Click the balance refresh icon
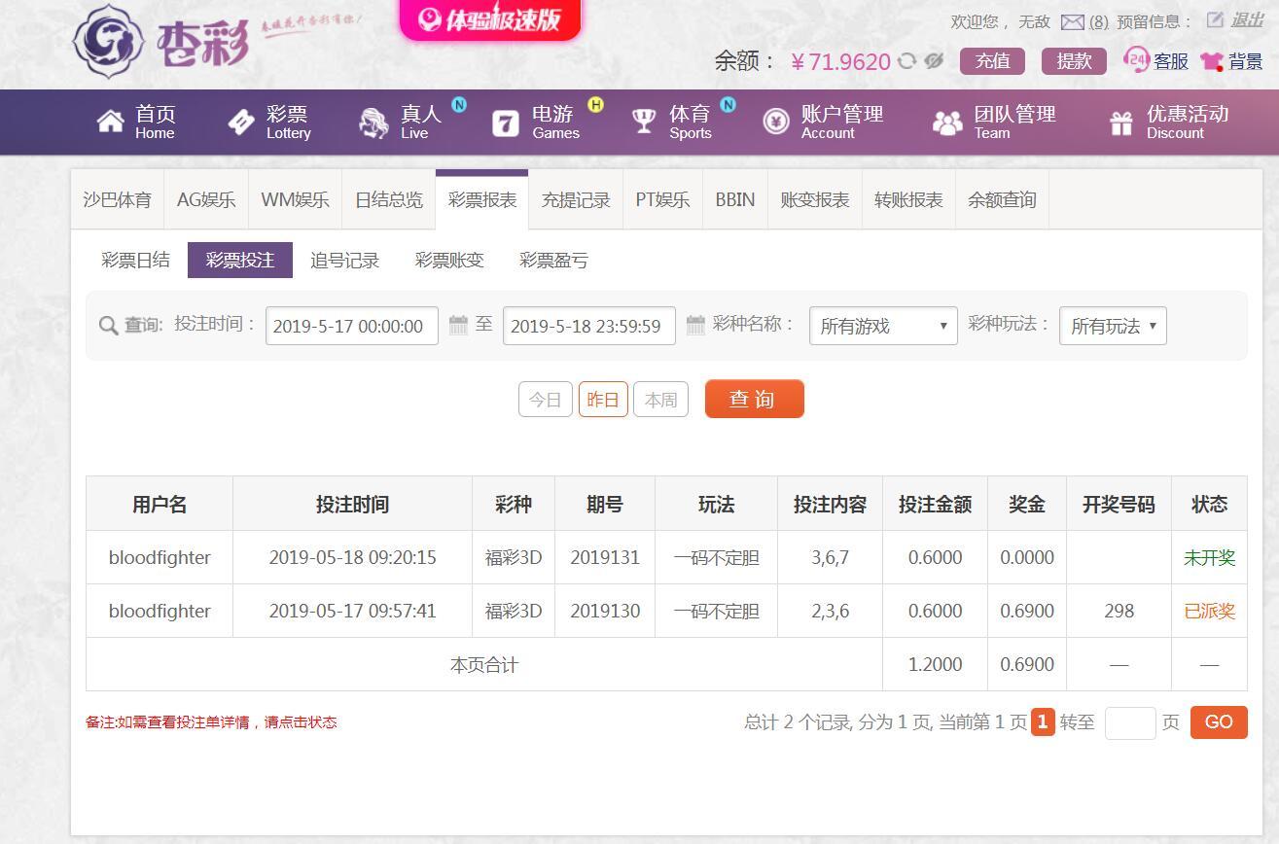The width and height of the screenshot is (1279, 844). pyautogui.click(x=906, y=61)
